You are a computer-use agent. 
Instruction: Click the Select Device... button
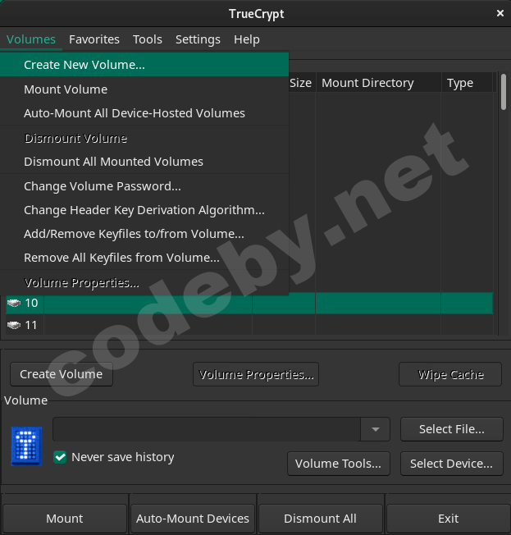(452, 464)
